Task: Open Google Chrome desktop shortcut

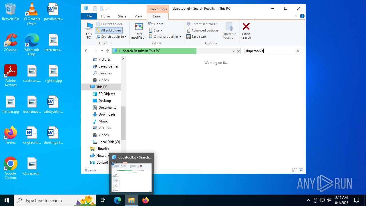Action: click(11, 168)
